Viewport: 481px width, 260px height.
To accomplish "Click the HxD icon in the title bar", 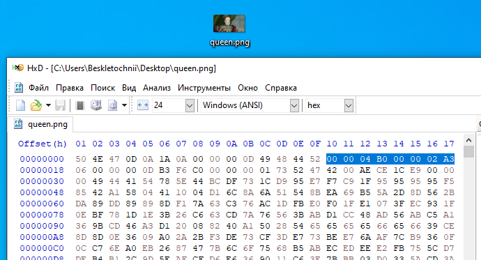I will [17, 68].
